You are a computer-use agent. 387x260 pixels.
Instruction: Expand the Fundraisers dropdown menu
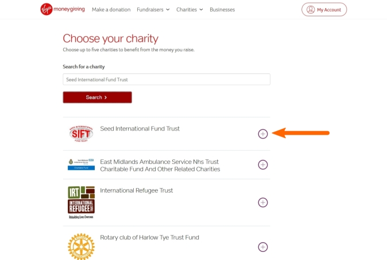pyautogui.click(x=153, y=10)
